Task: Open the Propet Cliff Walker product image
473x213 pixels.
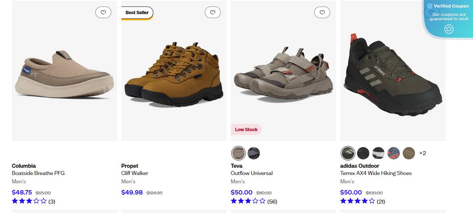Action: tap(174, 71)
